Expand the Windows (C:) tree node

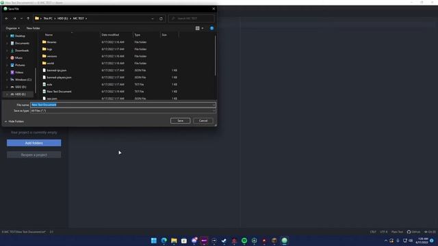pos(7,79)
